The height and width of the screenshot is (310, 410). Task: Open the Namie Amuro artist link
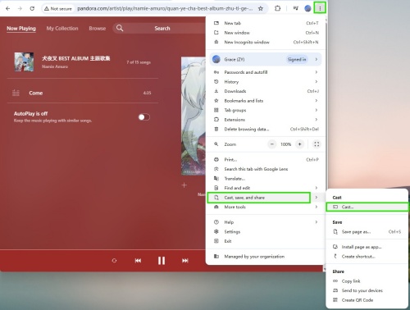55,66
